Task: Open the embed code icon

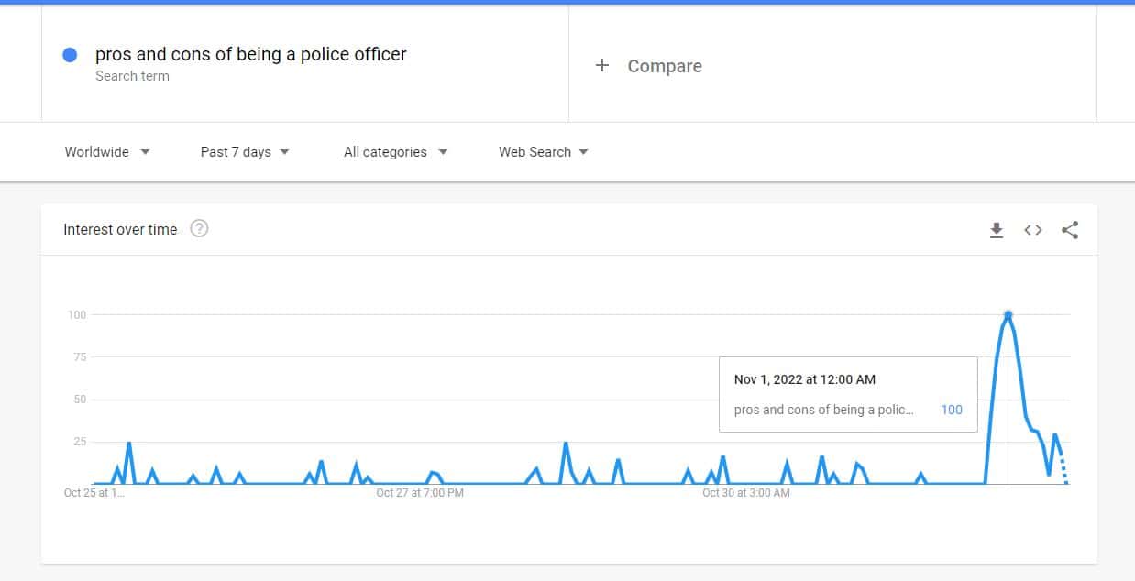Action: (x=1033, y=230)
